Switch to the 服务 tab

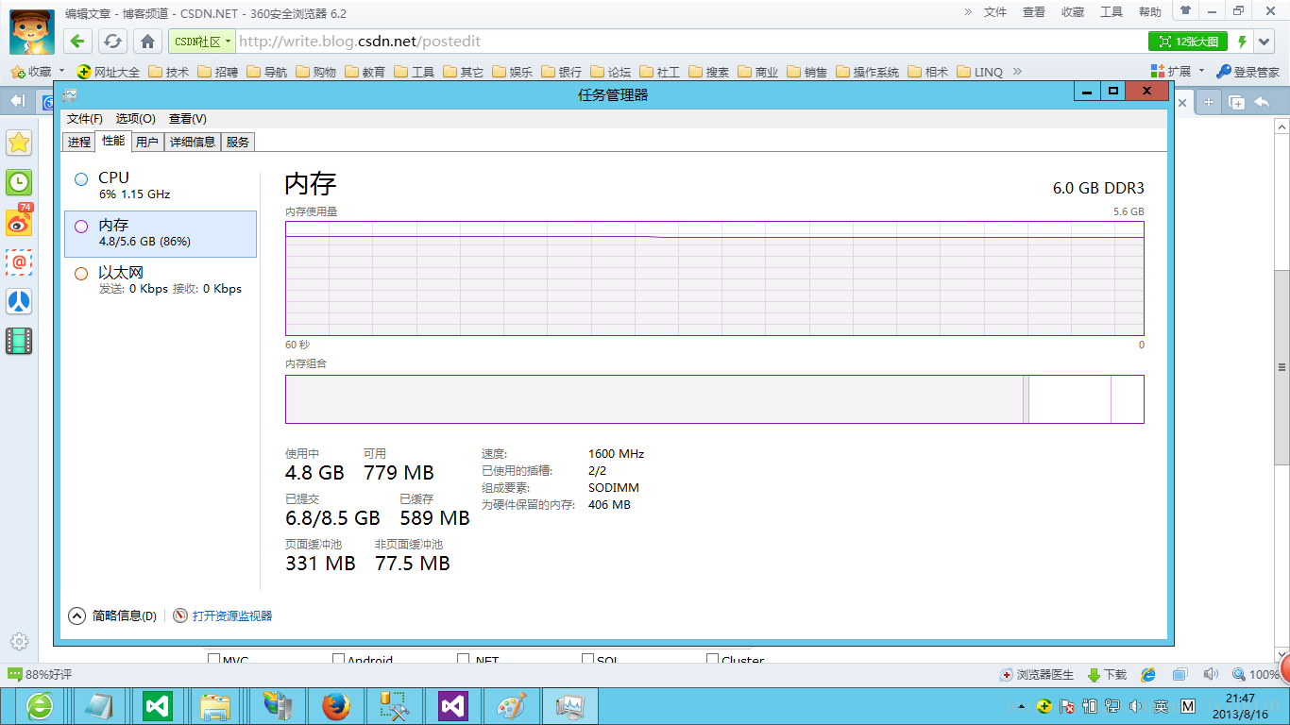tap(238, 142)
